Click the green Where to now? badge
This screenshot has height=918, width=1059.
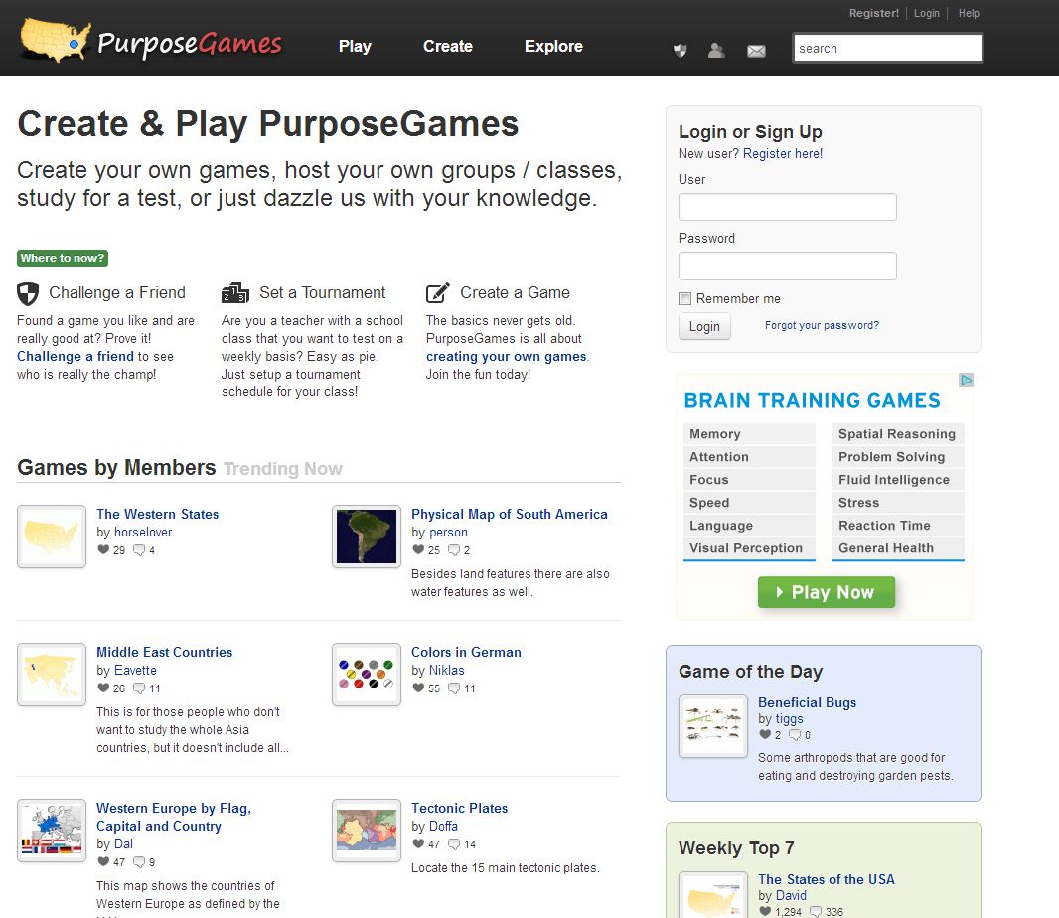click(x=63, y=258)
